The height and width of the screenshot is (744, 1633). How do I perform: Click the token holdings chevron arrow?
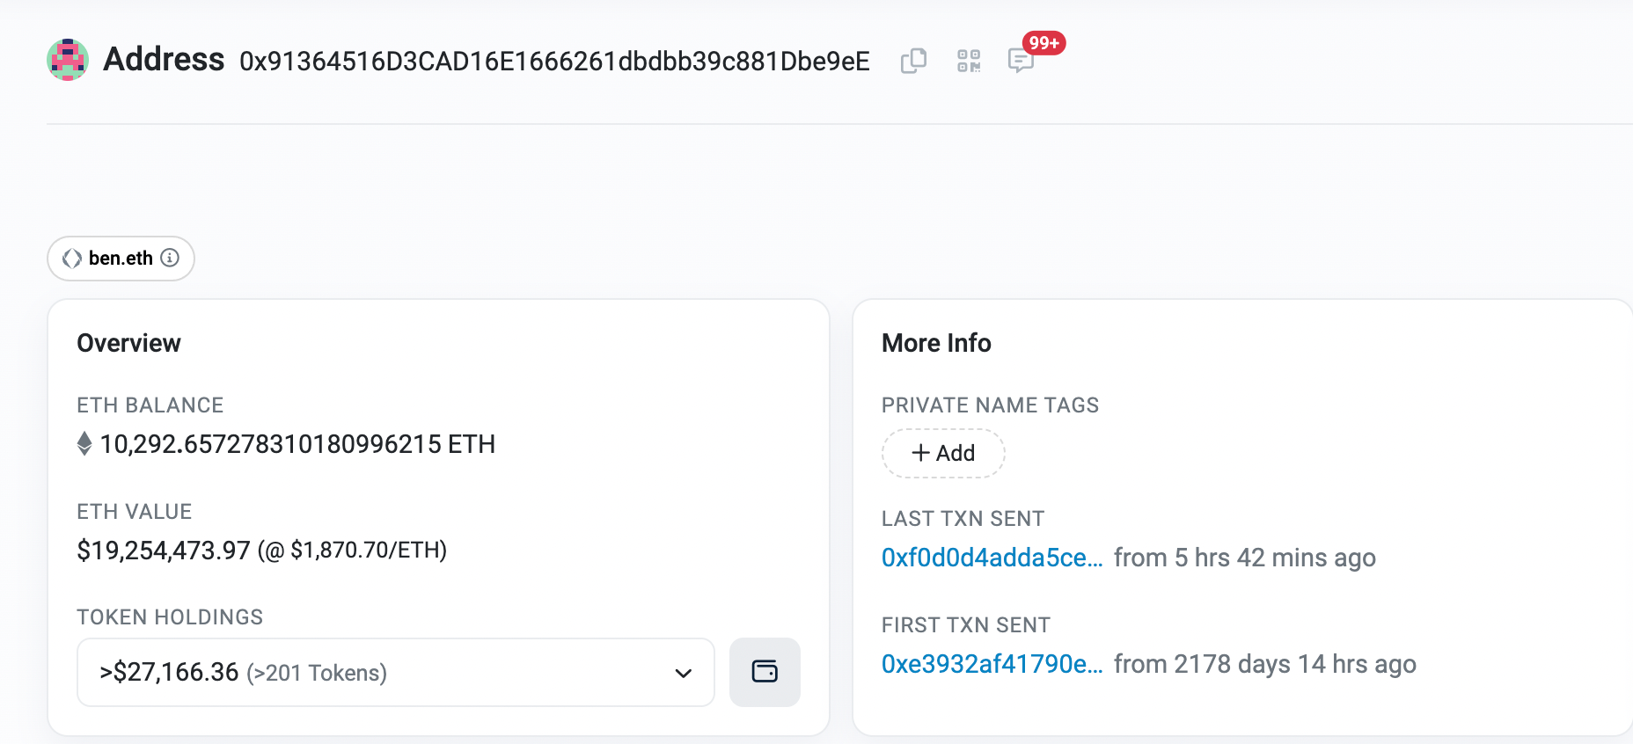[x=683, y=673]
